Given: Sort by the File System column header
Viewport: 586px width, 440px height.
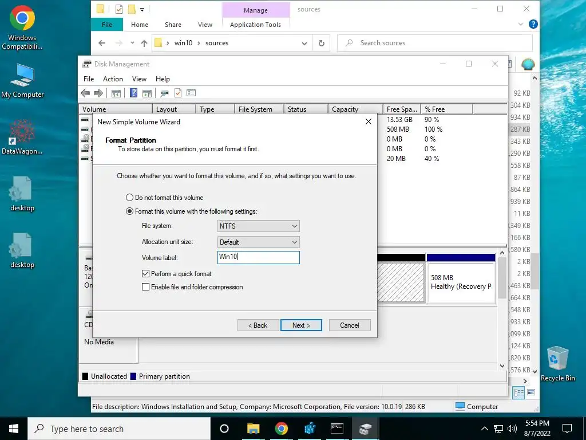Looking at the screenshot, I should pyautogui.click(x=259, y=109).
